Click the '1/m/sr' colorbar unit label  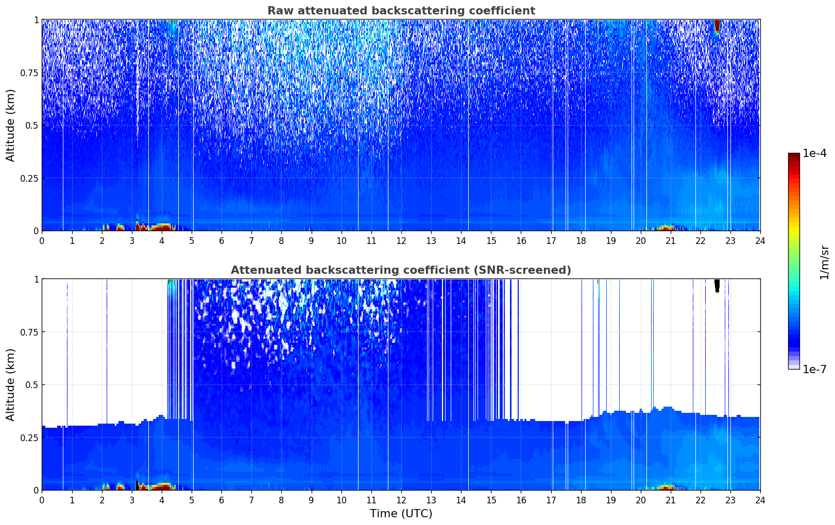824,261
